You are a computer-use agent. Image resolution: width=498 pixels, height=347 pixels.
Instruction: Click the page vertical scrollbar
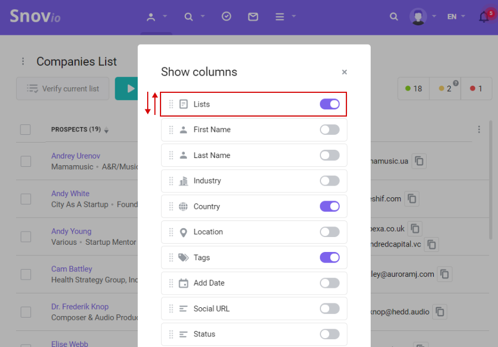point(491,180)
